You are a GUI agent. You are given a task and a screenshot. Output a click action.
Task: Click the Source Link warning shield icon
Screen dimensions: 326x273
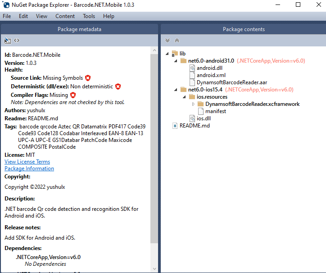pos(88,78)
